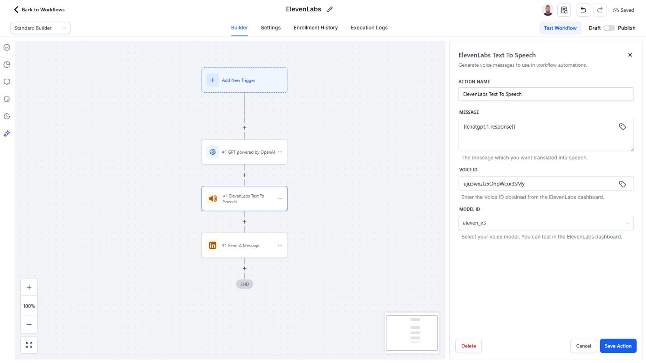Viewport: 646px width, 363px height.
Task: Click the Test Workflow button
Action: [x=560, y=28]
